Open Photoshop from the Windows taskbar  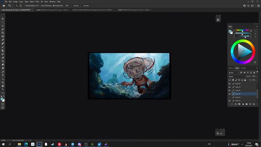pos(39,144)
